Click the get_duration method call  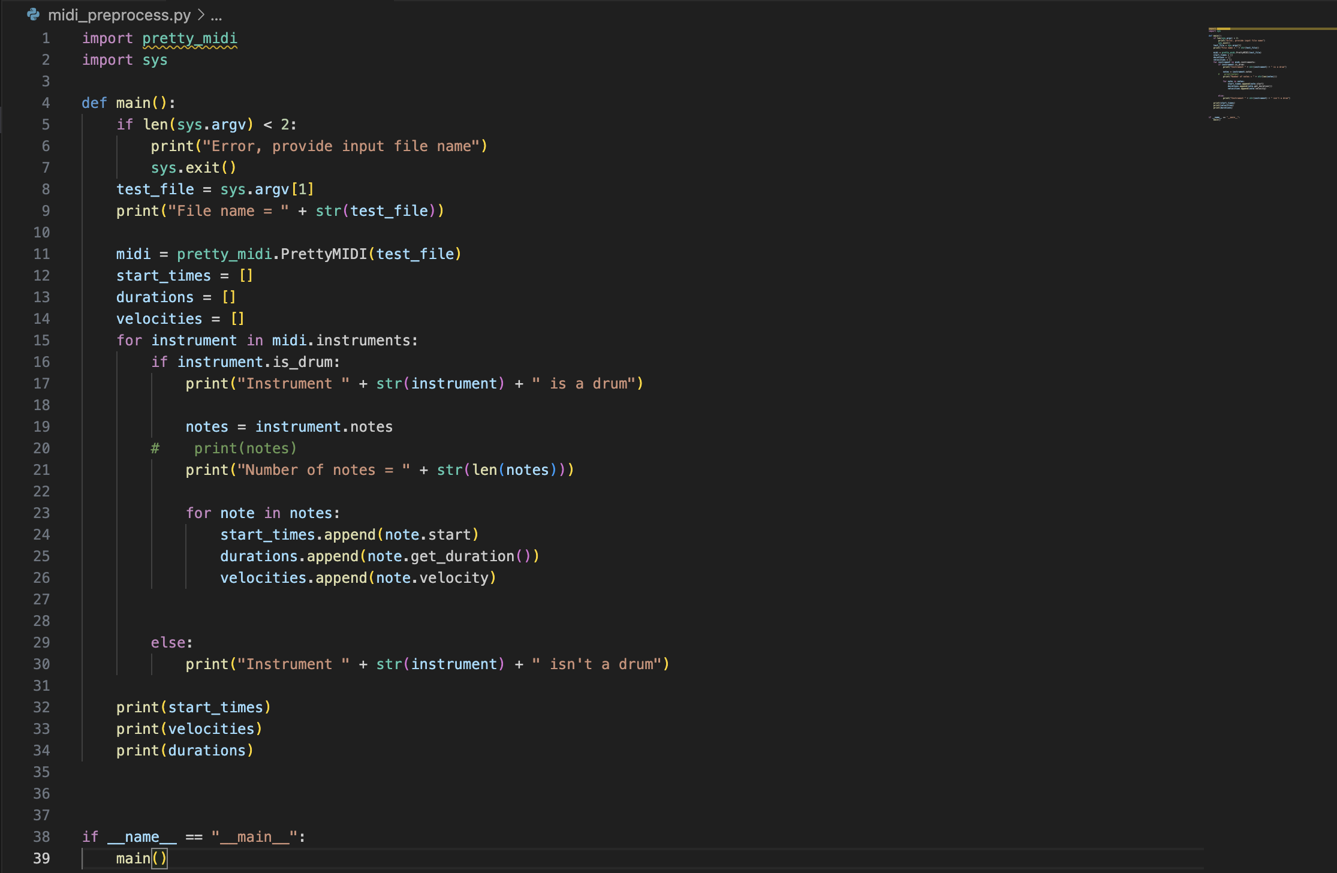coord(462,556)
